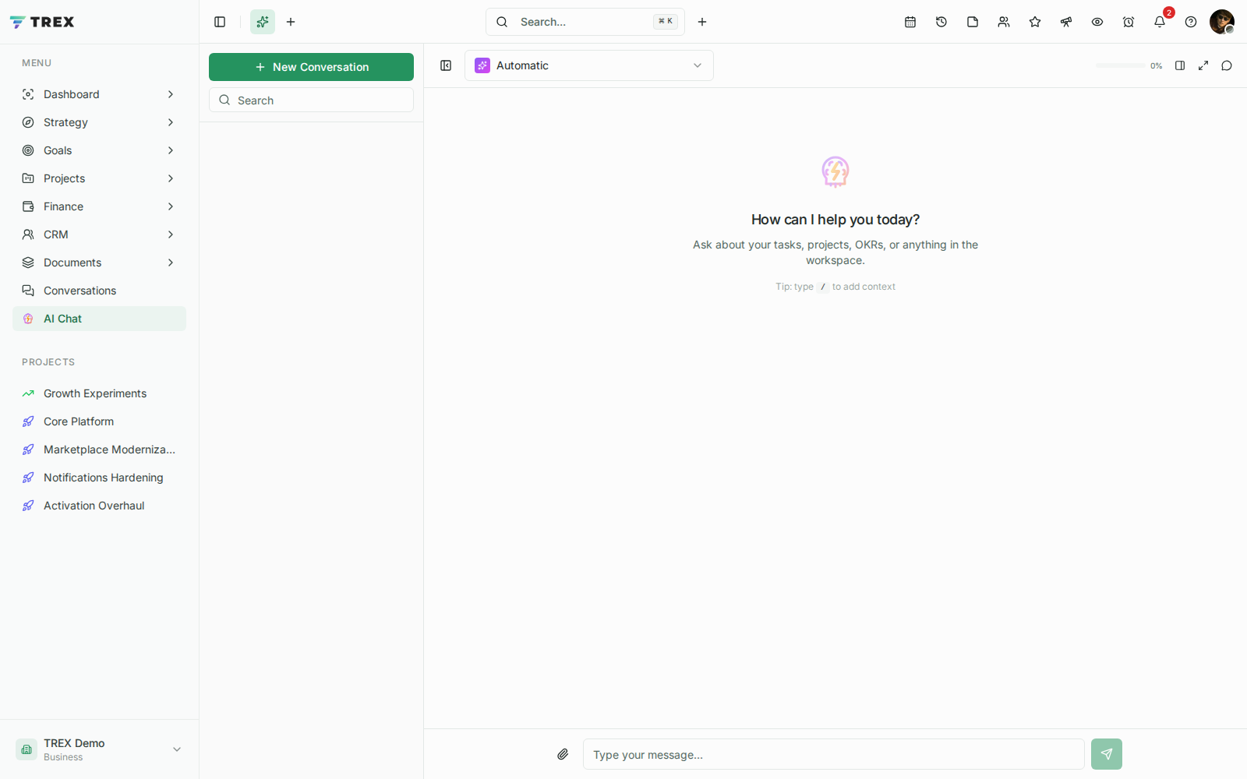Image resolution: width=1247 pixels, height=779 pixels.
Task: Open Conversations menu item
Action: pyautogui.click(x=99, y=291)
